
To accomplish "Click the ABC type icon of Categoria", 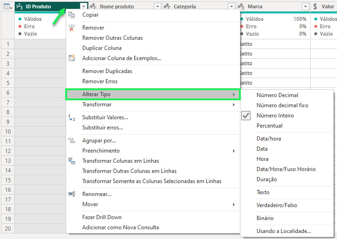I will [167, 6].
